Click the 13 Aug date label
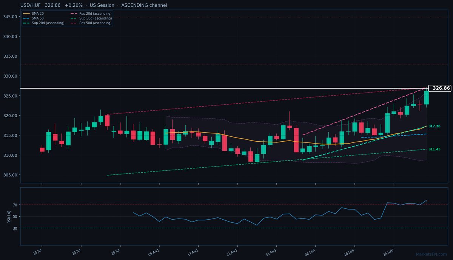The image size is (453, 260). click(x=193, y=252)
